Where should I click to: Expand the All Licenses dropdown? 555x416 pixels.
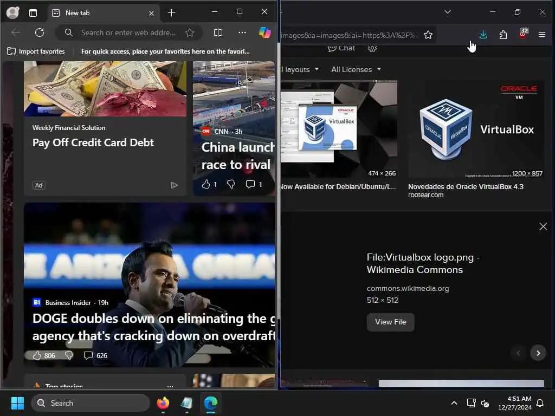(x=356, y=69)
